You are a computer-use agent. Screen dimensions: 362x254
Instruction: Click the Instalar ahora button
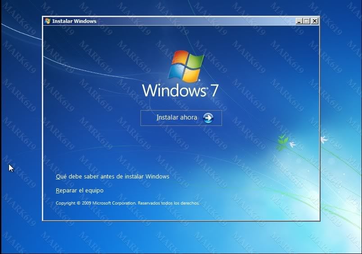tap(181, 118)
